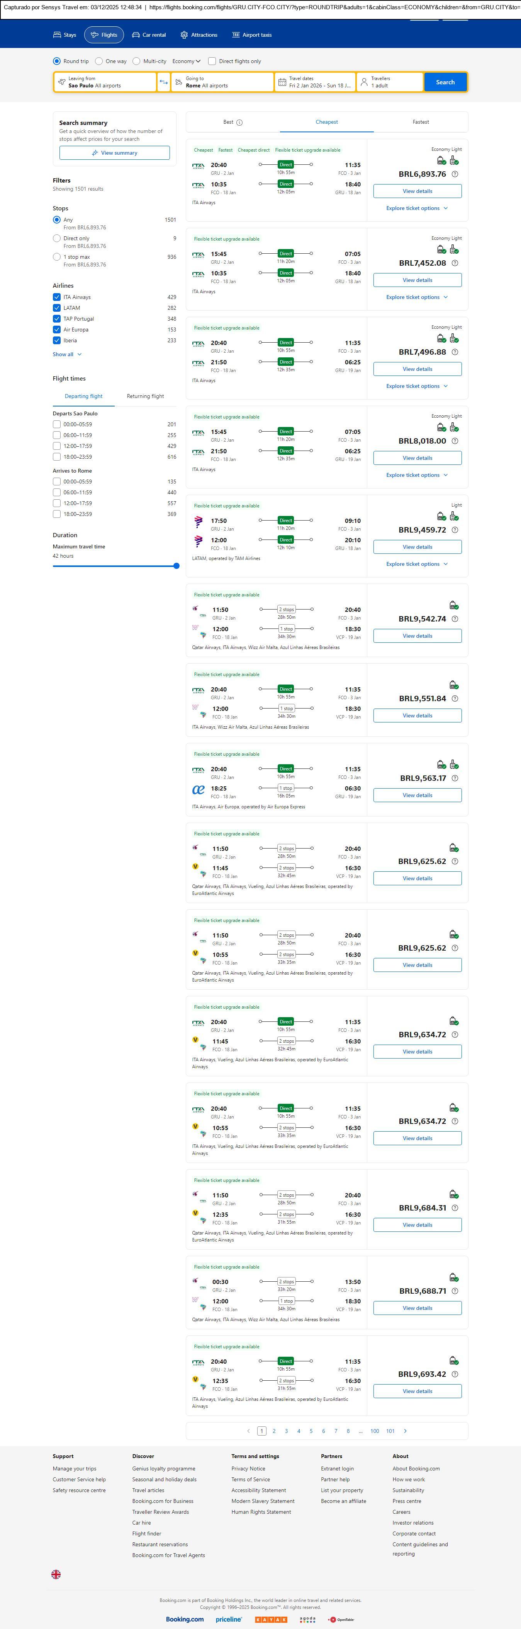The height and width of the screenshot is (1629, 521).
Task: Switch to Returning flight tab
Action: [x=145, y=396]
